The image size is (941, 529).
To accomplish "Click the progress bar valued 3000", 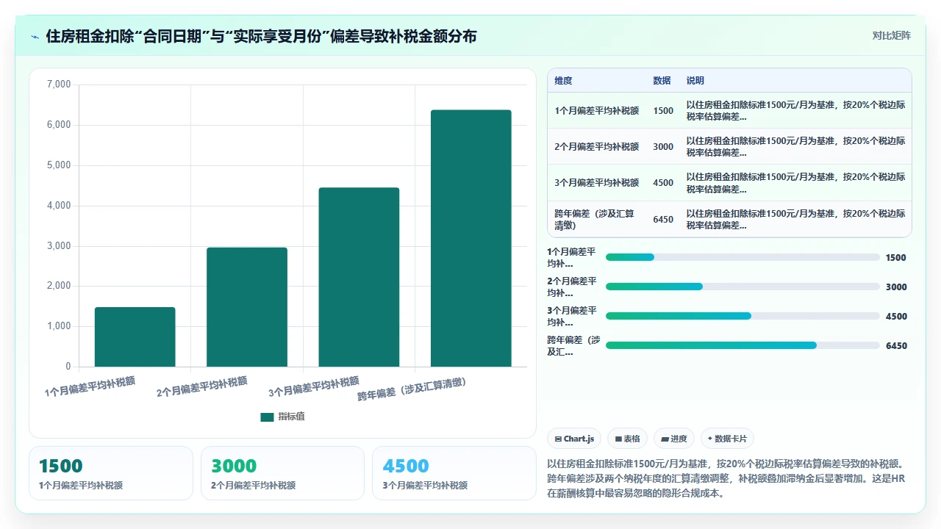I will (743, 287).
